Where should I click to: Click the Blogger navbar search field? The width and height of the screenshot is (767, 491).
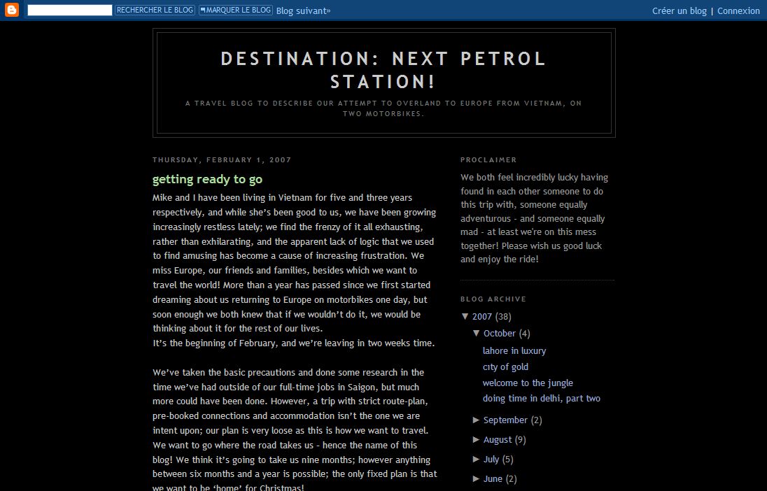(69, 10)
